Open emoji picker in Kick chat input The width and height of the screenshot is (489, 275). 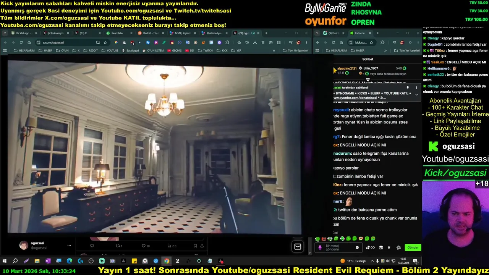pyautogui.click(x=357, y=247)
